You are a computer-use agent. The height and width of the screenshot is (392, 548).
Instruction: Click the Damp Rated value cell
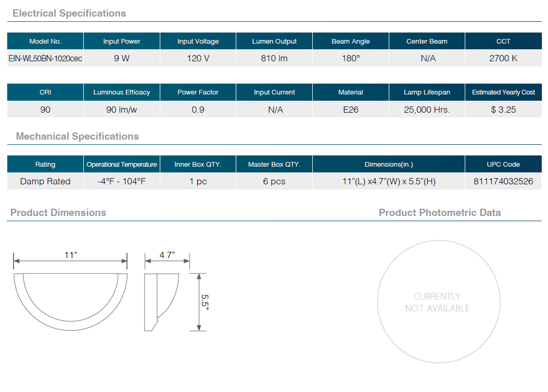45,181
